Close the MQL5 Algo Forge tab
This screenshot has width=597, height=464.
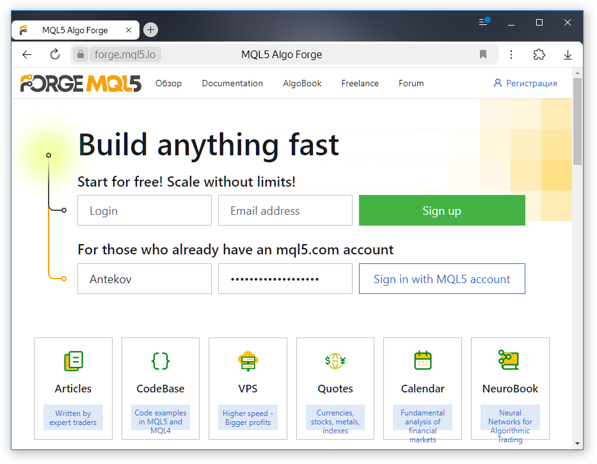129,30
